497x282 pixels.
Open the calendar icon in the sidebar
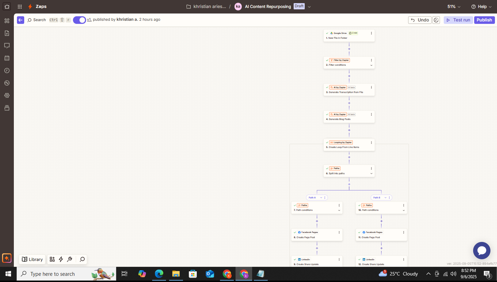(x=7, y=58)
